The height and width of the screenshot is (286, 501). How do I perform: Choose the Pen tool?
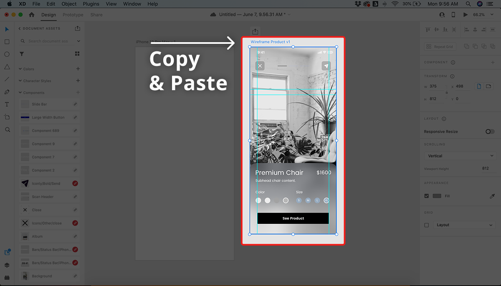[x=7, y=92]
